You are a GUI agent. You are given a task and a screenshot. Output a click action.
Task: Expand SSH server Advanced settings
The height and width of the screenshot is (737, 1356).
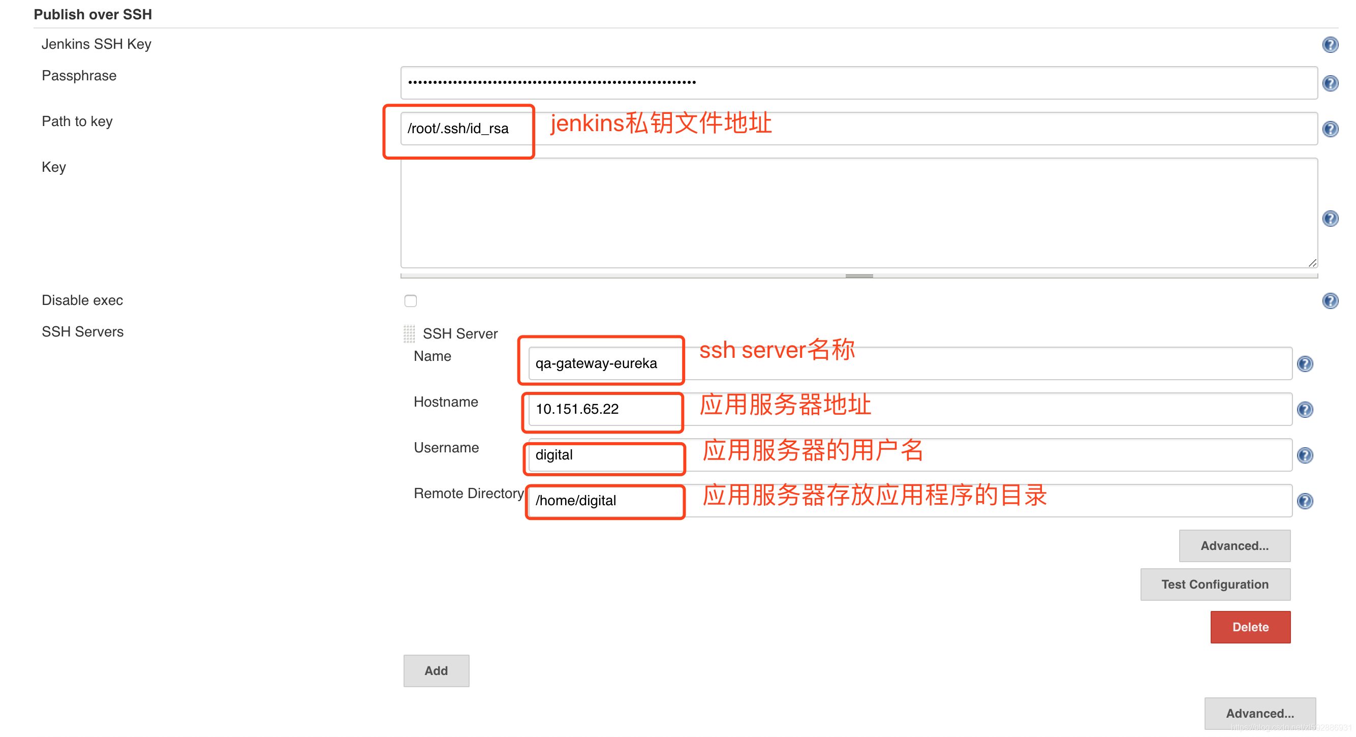pos(1234,546)
